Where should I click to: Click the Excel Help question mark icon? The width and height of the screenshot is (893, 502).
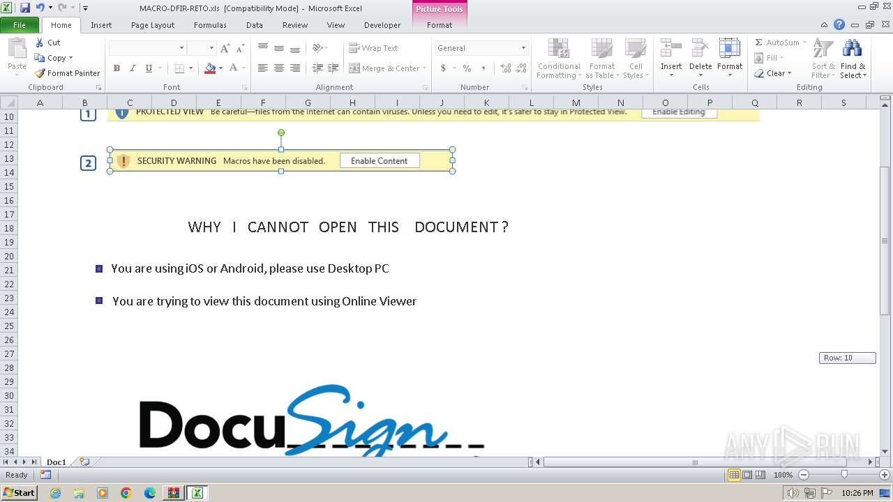839,25
